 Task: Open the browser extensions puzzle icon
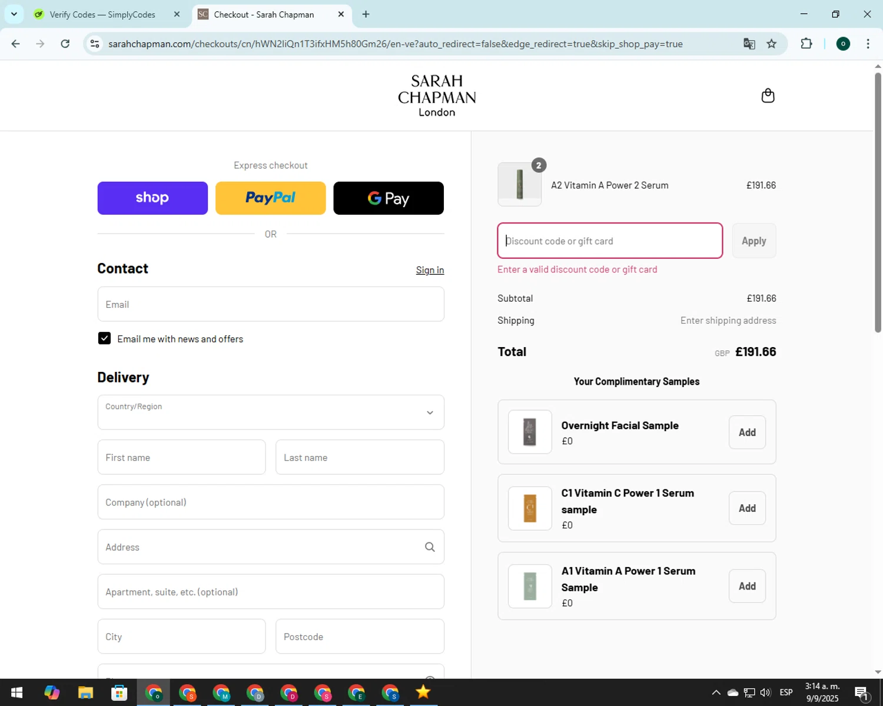coord(806,44)
